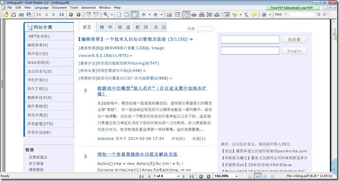
Task: Open the Advanced menu
Action: click(88, 7)
